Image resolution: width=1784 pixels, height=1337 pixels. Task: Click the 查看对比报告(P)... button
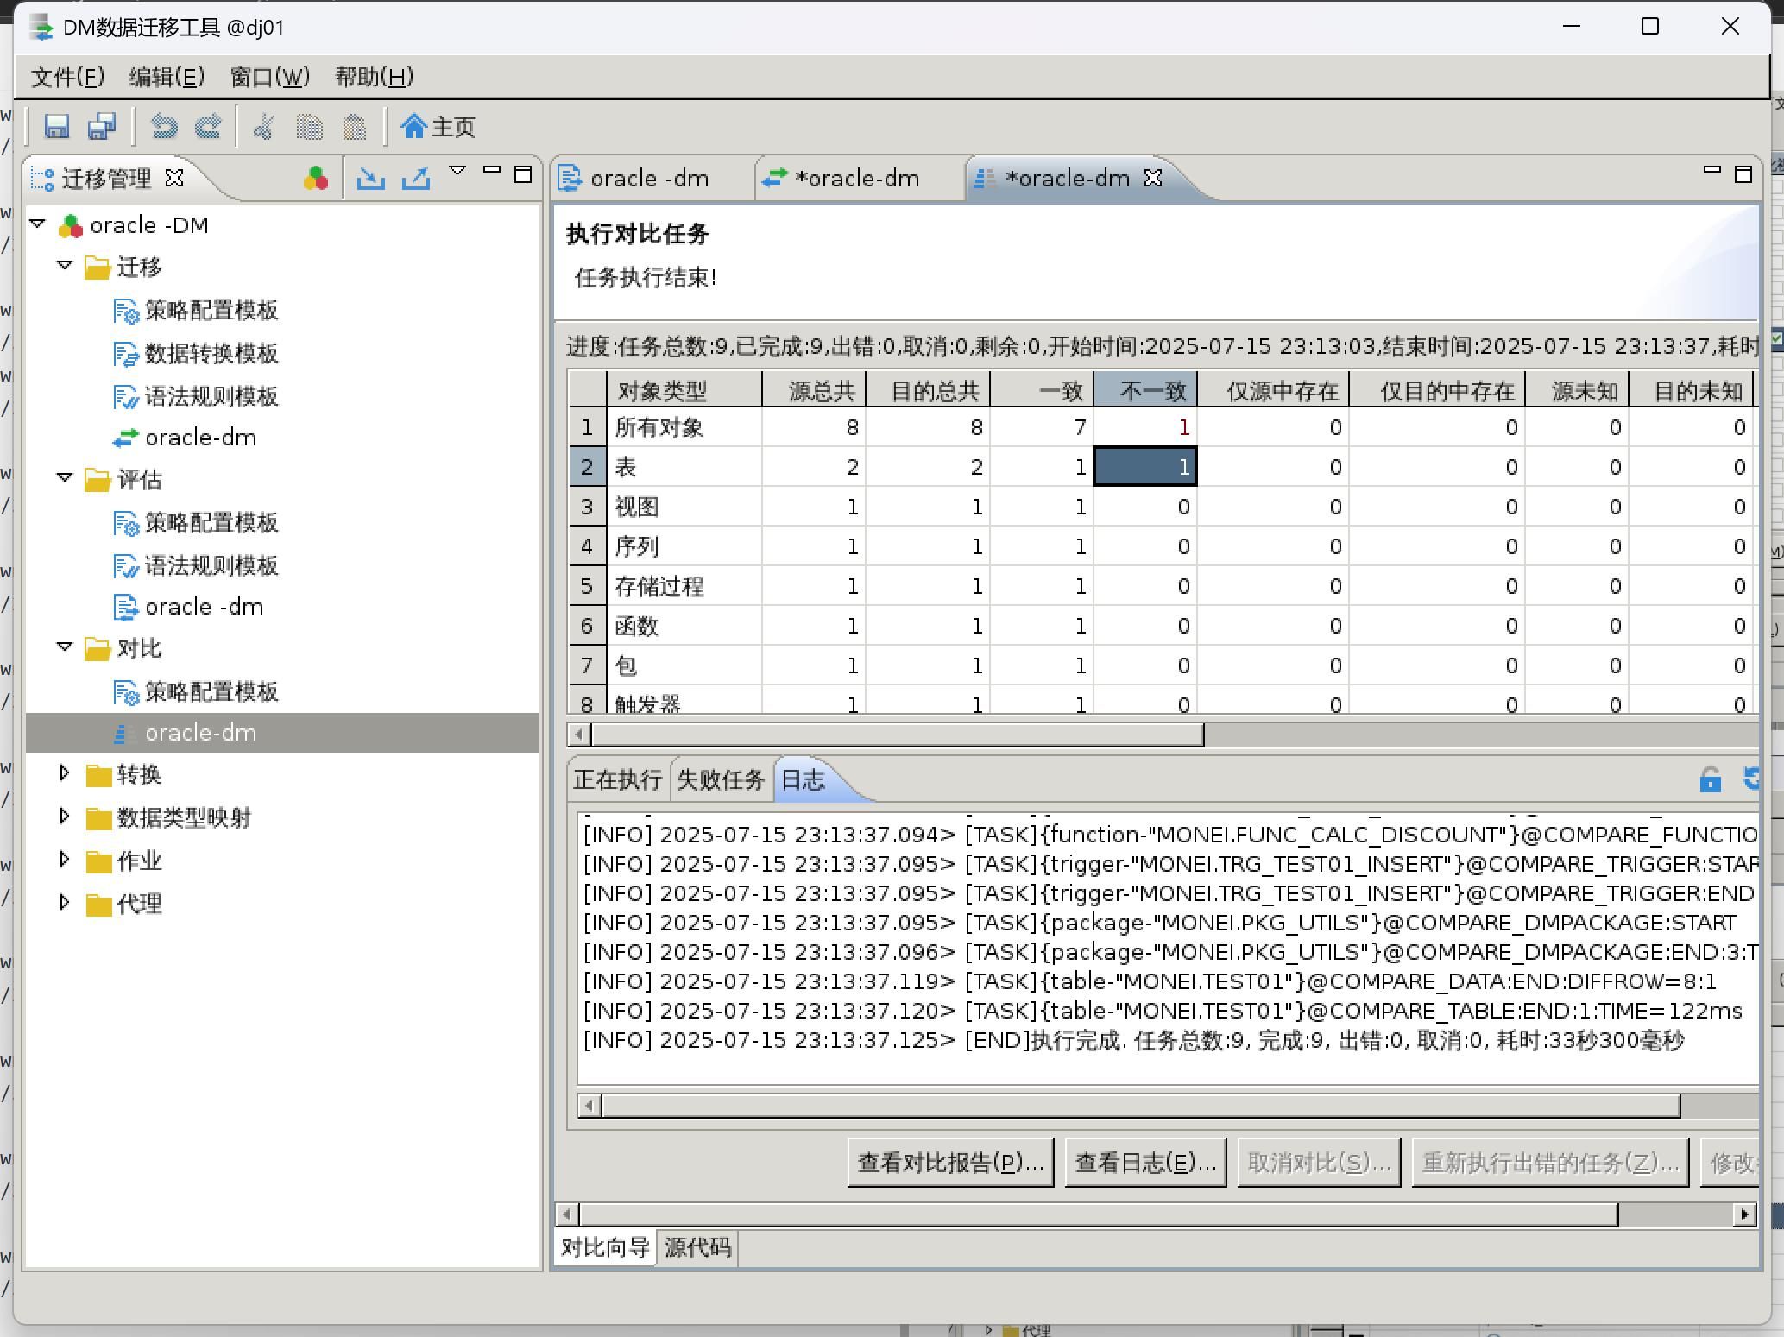950,1163
